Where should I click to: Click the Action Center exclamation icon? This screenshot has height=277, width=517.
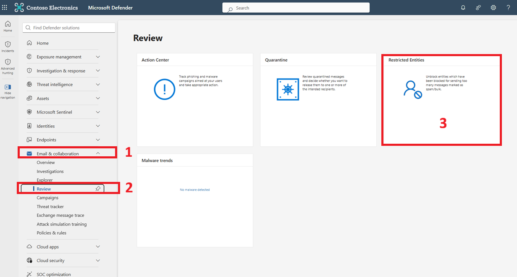165,89
